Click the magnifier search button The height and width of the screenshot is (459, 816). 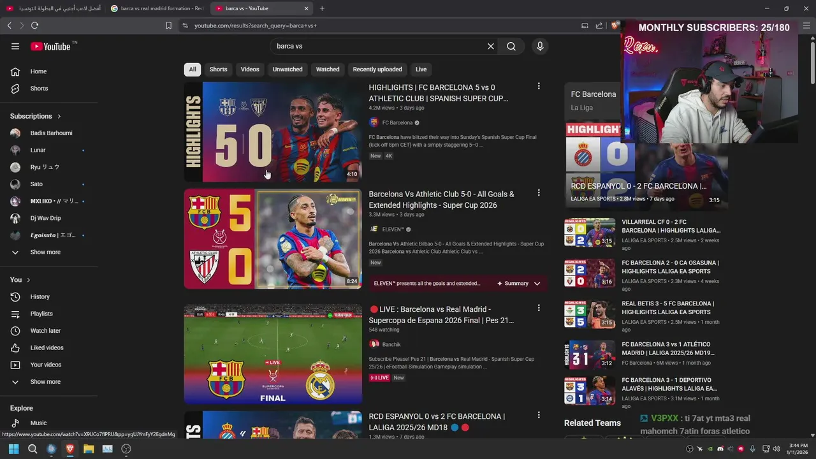511,46
